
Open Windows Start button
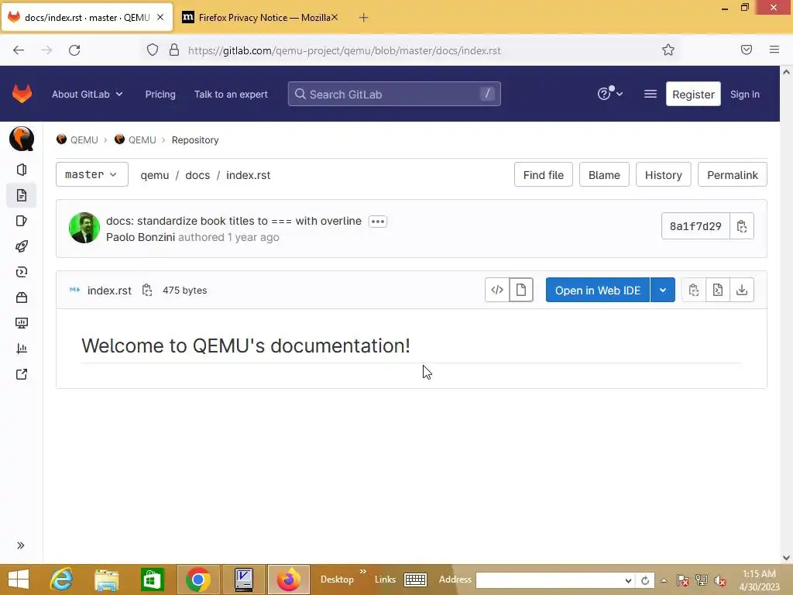[x=19, y=580]
